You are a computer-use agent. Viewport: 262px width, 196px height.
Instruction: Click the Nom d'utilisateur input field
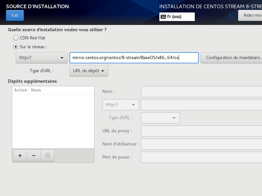[x=201, y=144]
